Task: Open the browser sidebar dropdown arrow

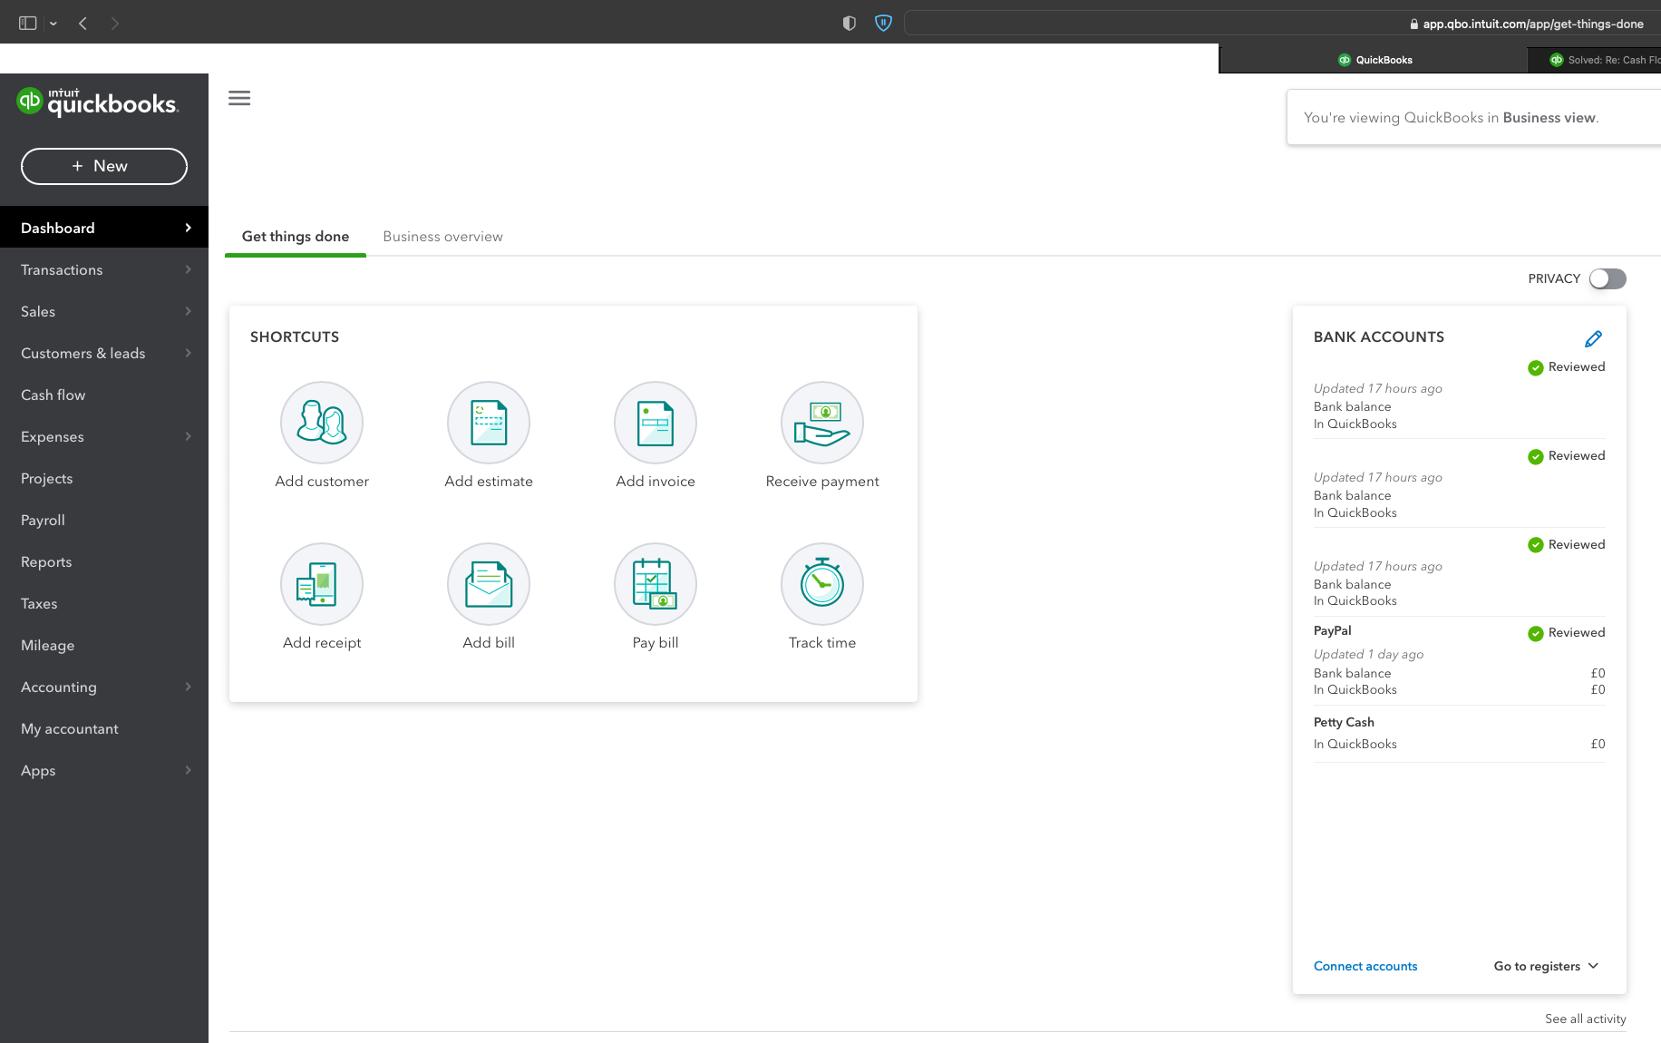Action: coord(53,24)
